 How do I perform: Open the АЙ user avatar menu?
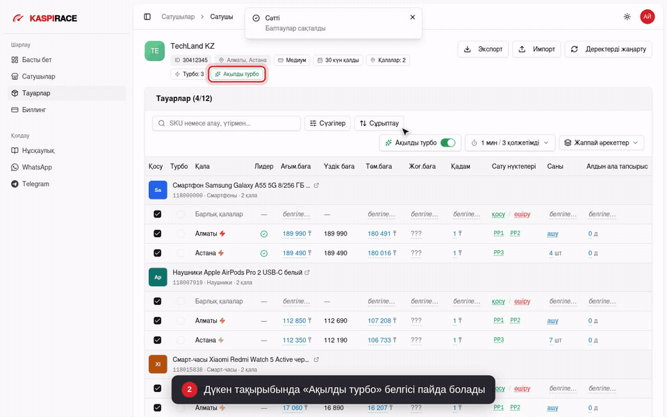[647, 17]
